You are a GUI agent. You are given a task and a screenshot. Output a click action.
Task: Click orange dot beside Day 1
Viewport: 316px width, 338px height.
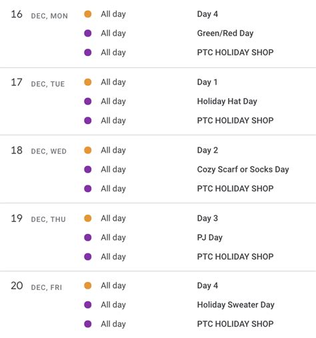[88, 82]
